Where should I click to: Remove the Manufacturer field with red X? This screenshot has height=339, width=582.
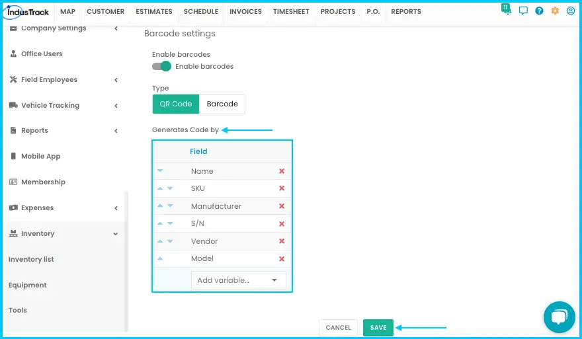[282, 206]
